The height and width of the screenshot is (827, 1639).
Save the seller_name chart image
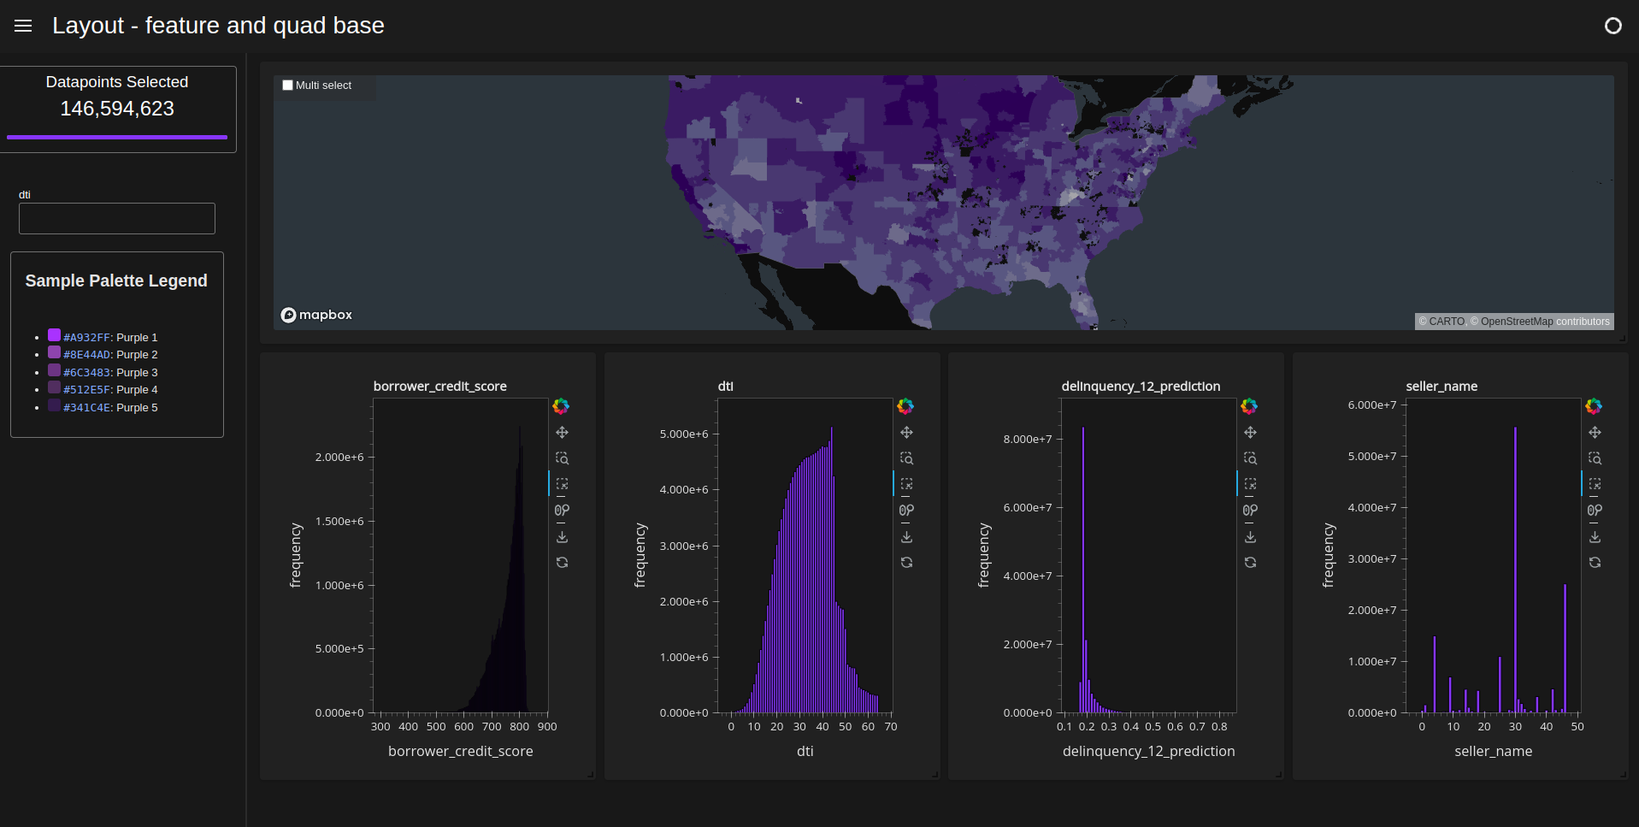tap(1595, 537)
